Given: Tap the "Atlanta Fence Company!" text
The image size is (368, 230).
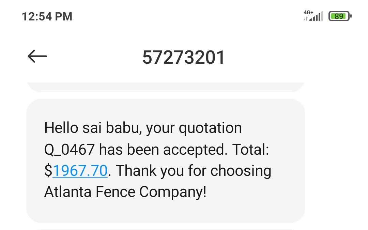Looking at the screenshot, I should (125, 192).
